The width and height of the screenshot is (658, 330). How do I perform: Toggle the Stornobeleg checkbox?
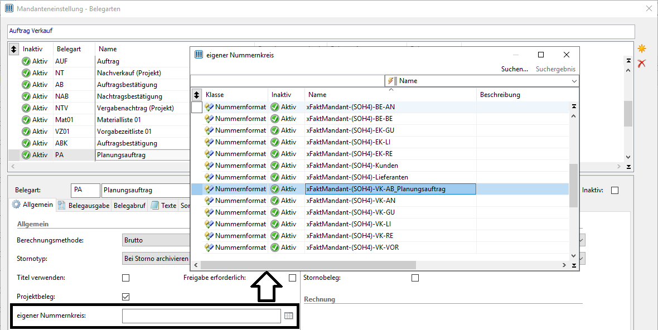[415, 278]
